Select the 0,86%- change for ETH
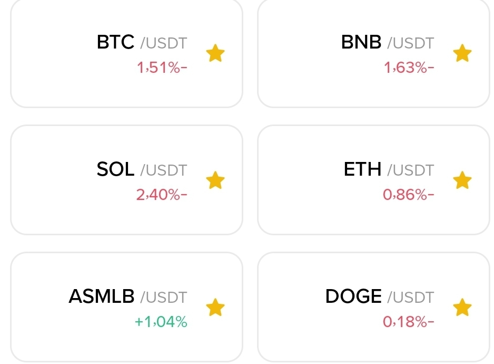494x364 pixels. pyautogui.click(x=409, y=195)
